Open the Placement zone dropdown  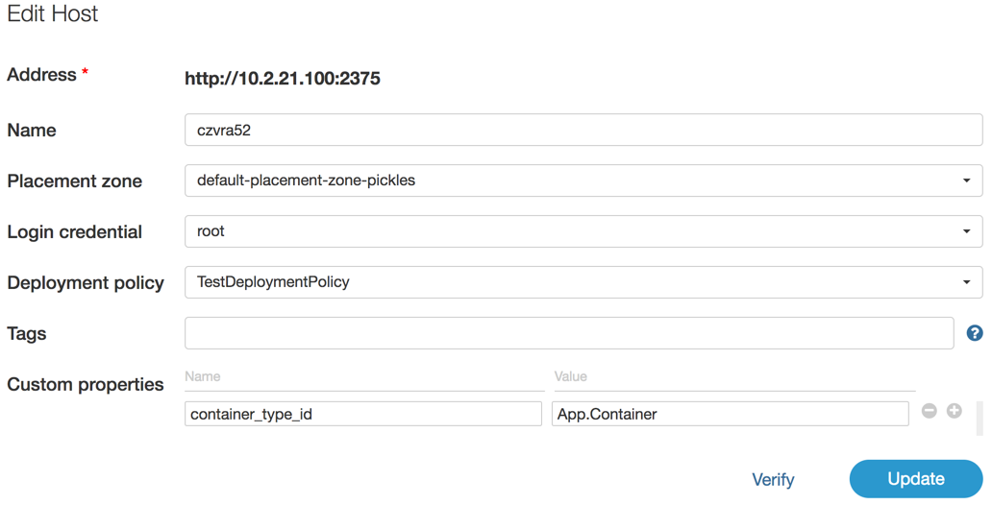tap(583, 180)
